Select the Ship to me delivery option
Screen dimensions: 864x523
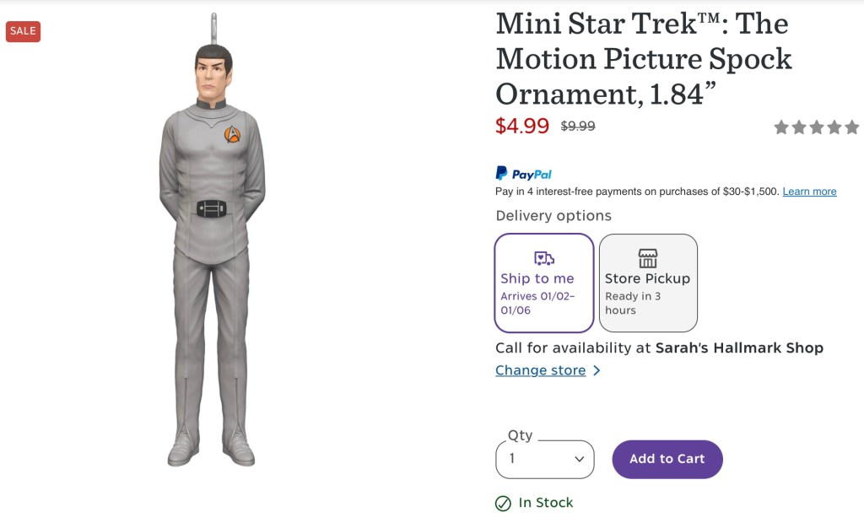544,283
